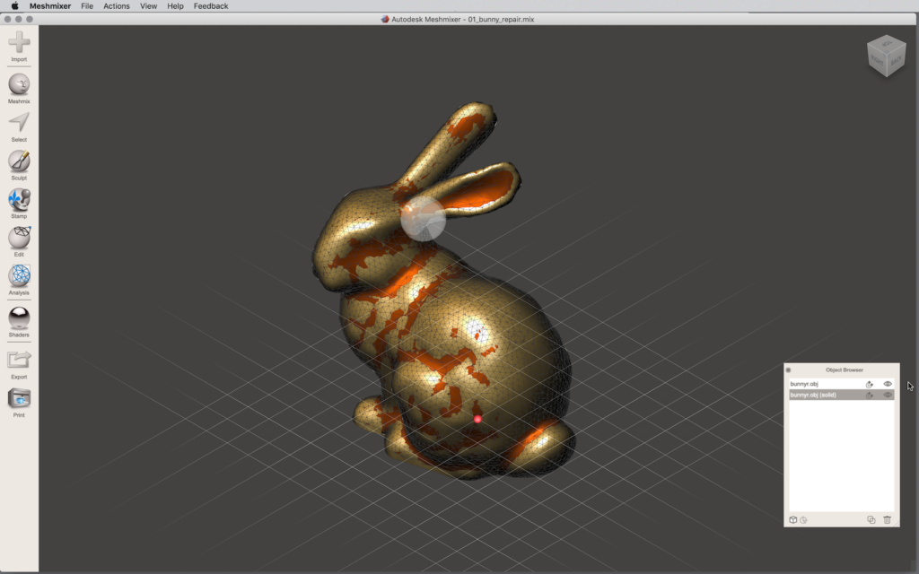This screenshot has height=574, width=919.
Task: Open the Analysis tools
Action: tap(19, 276)
